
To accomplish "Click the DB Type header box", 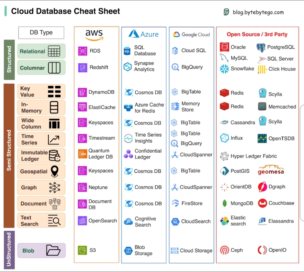I will click(x=41, y=33).
